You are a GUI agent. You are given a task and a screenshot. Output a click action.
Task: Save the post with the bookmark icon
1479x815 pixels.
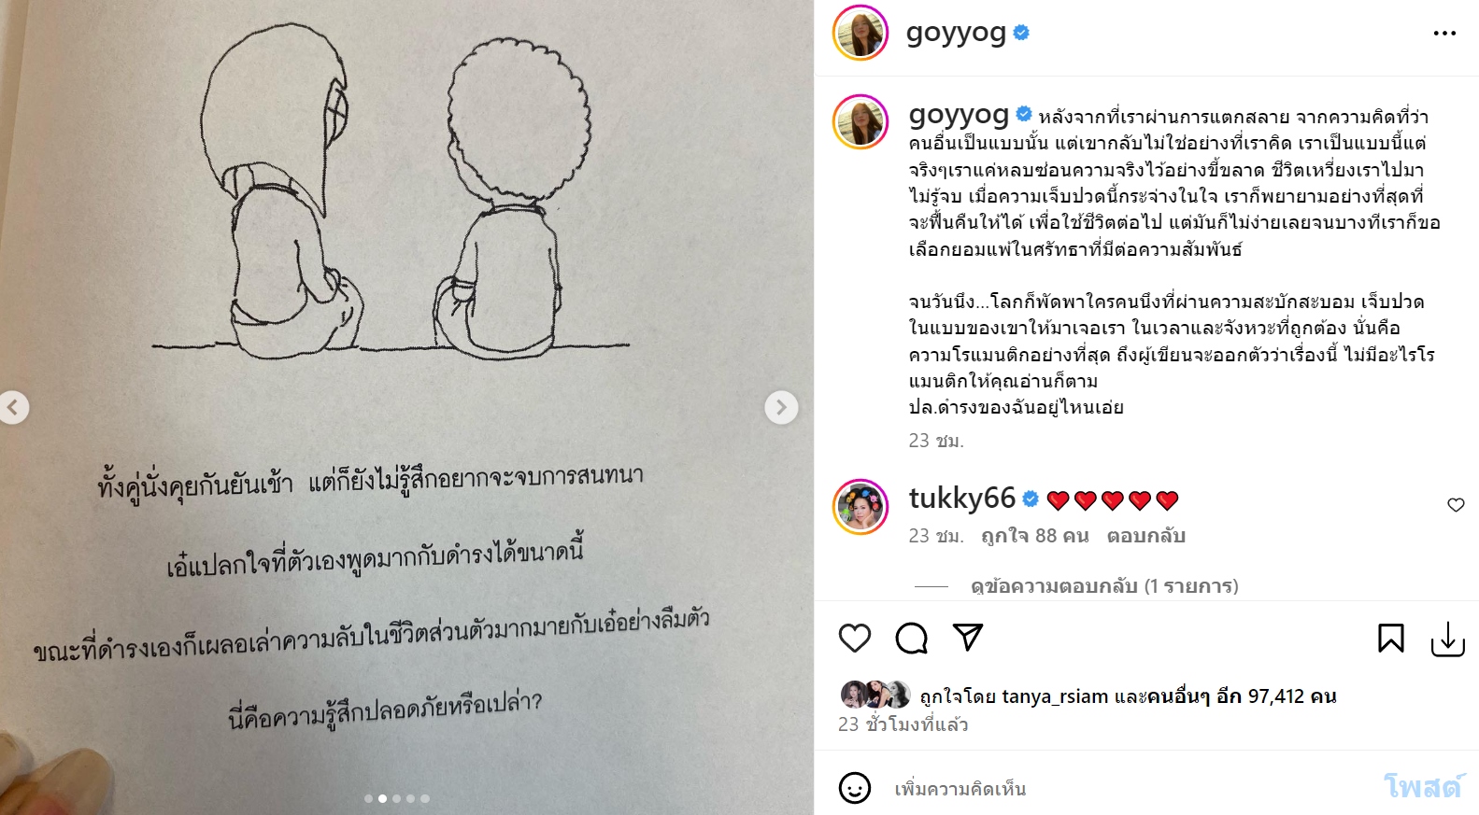click(1390, 639)
